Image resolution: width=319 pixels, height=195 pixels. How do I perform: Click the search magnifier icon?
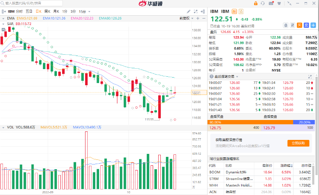point(3,3)
